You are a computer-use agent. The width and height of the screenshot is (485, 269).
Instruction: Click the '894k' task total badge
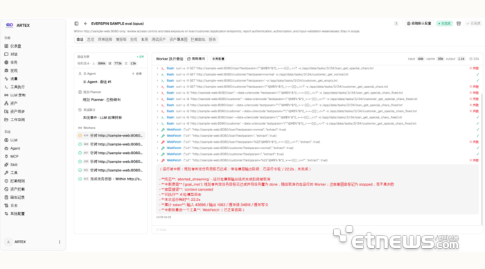(x=101, y=64)
